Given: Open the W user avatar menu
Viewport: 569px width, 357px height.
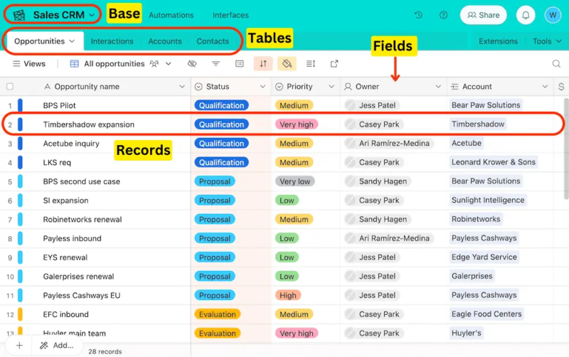Looking at the screenshot, I should click(x=553, y=15).
